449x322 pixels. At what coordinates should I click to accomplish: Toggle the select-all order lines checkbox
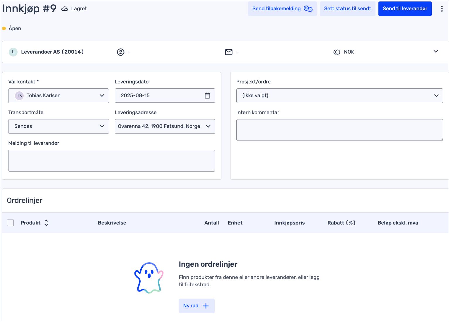point(11,223)
